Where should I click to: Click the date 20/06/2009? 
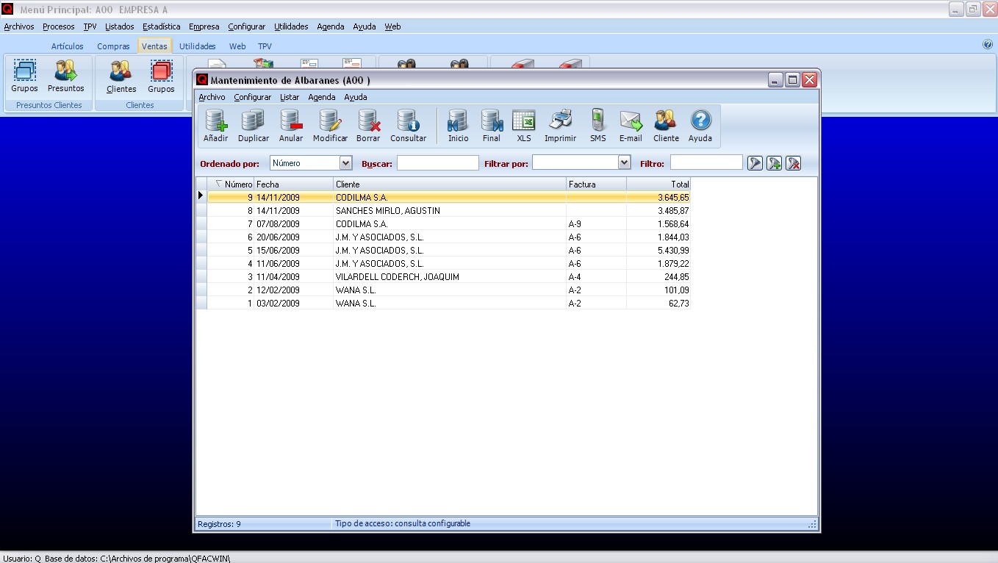(294, 237)
